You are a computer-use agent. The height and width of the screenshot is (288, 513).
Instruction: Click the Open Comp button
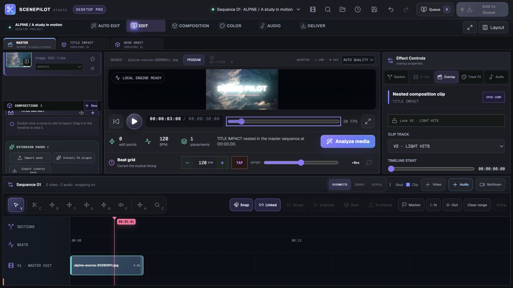[494, 97]
